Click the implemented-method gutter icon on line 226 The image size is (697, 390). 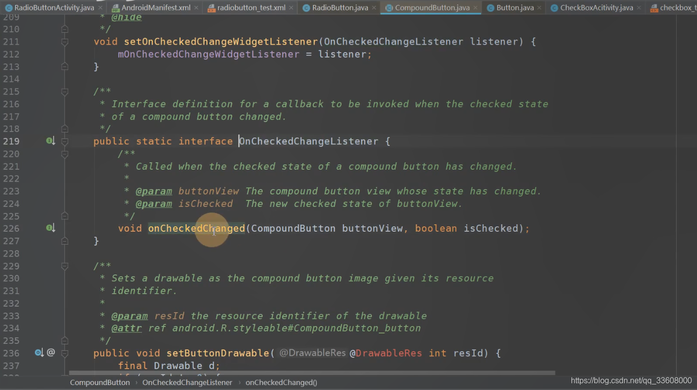pos(50,228)
